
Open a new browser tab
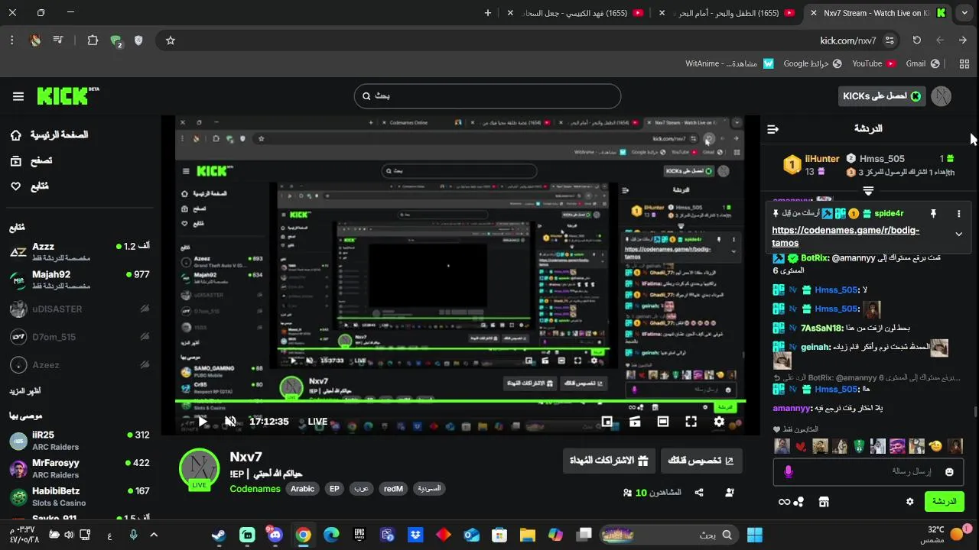point(488,13)
